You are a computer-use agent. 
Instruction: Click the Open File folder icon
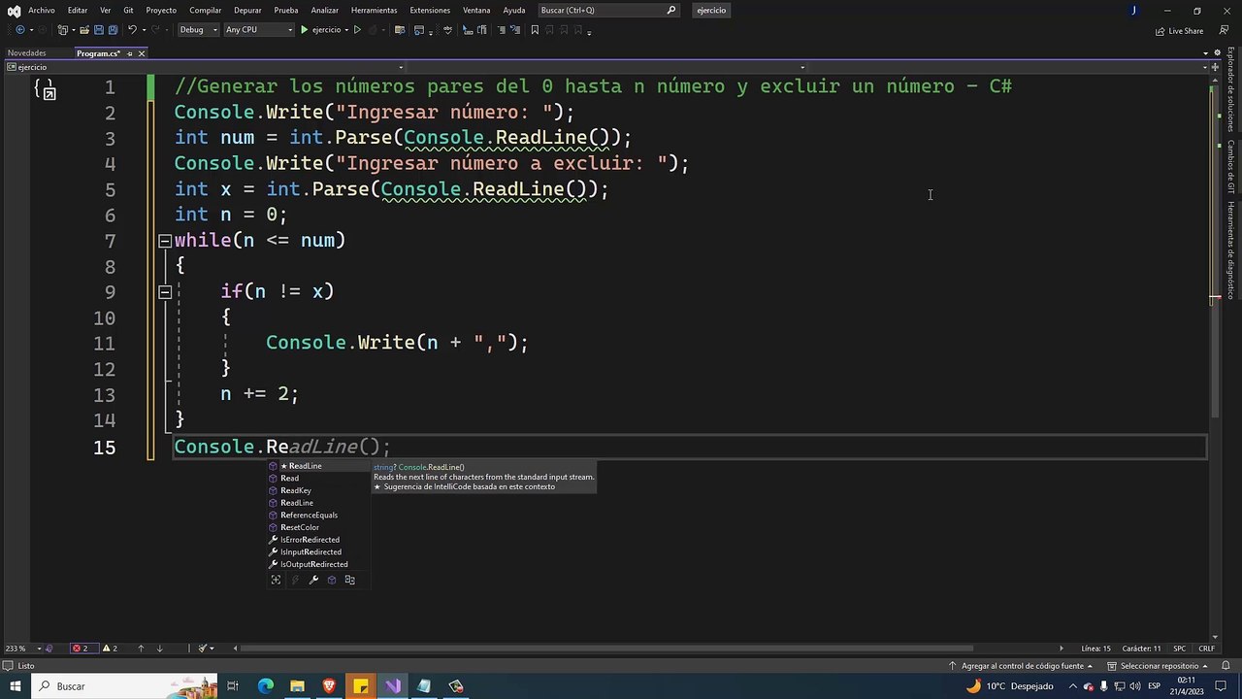pos(84,30)
